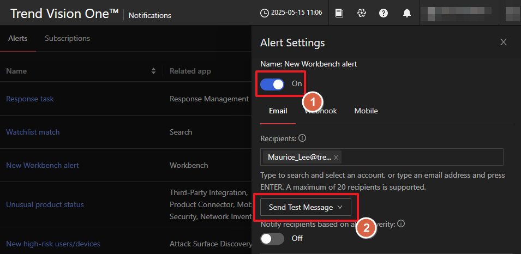Image resolution: width=521 pixels, height=254 pixels.
Task: Enable notify recipients by severity toggle
Action: (x=273, y=238)
